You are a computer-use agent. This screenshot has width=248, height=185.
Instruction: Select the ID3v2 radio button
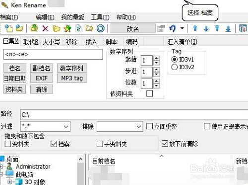pyautogui.click(x=175, y=67)
